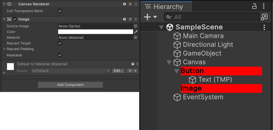The width and height of the screenshot is (273, 130).
Task: Disable the Image component checkbox
Action: click(15, 19)
